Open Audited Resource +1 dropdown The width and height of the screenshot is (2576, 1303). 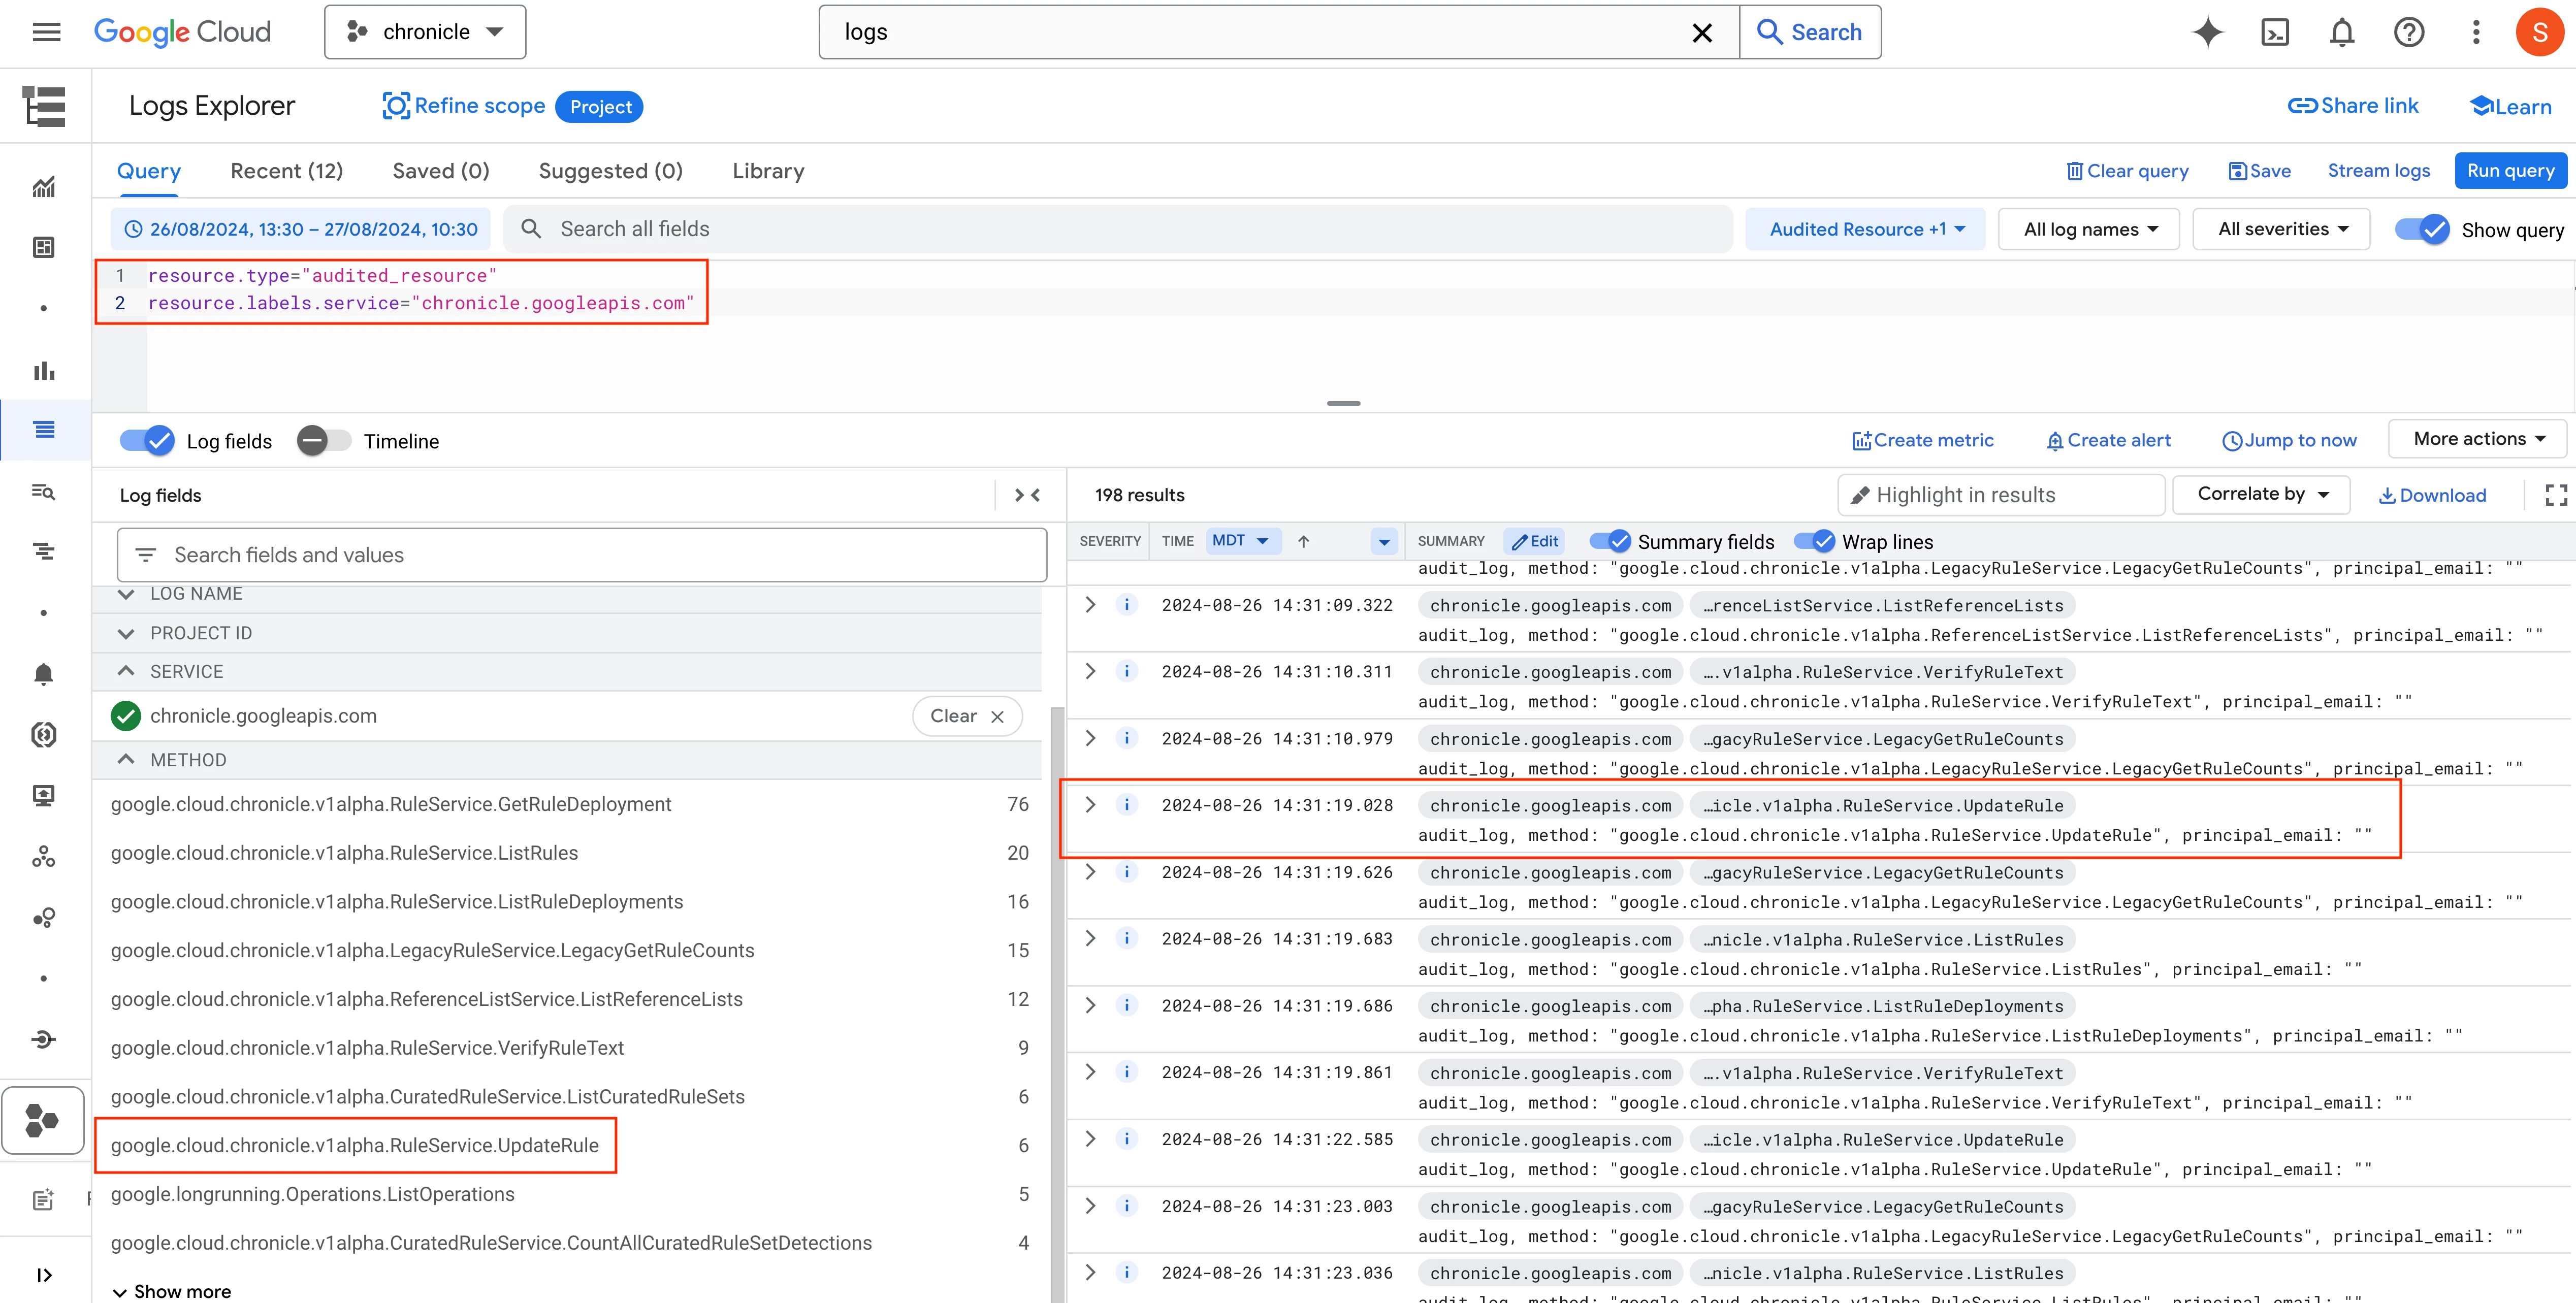pos(1865,229)
